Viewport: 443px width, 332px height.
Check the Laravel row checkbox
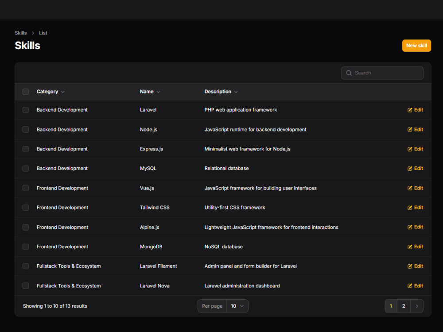26,110
